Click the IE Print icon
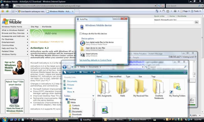 tap(175, 11)
